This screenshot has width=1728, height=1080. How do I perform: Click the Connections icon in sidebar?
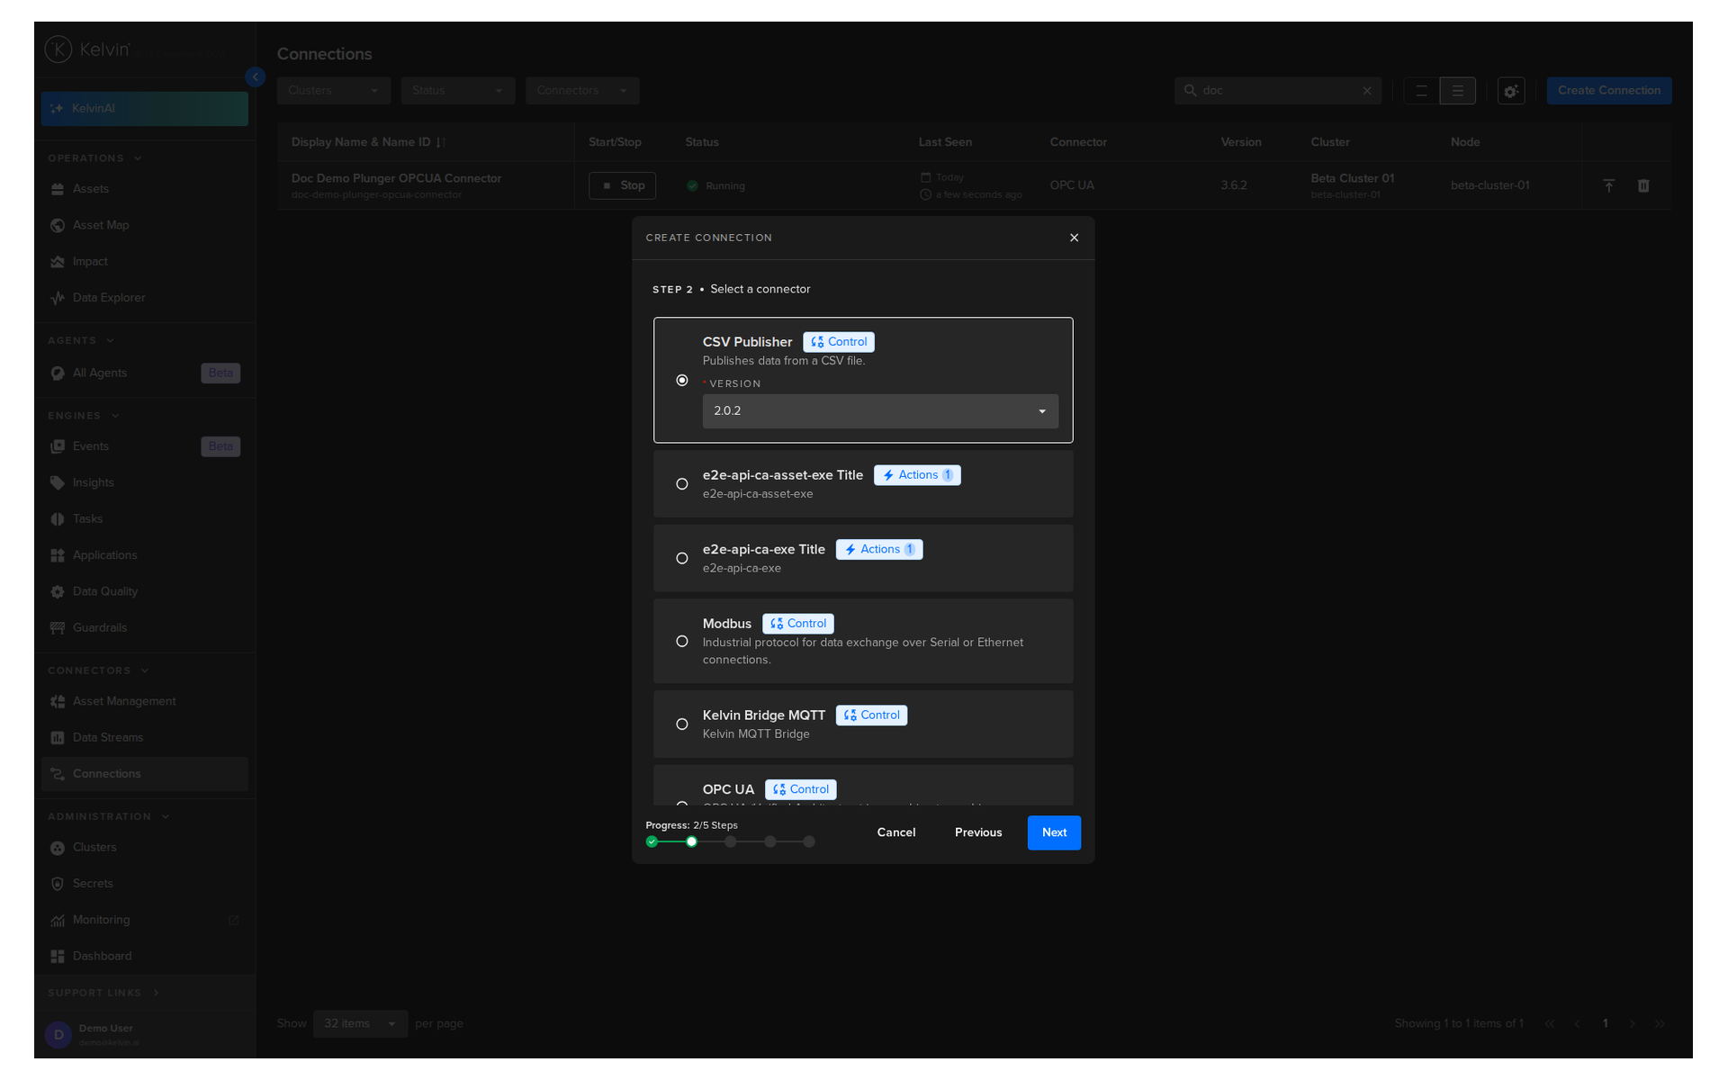click(x=58, y=773)
